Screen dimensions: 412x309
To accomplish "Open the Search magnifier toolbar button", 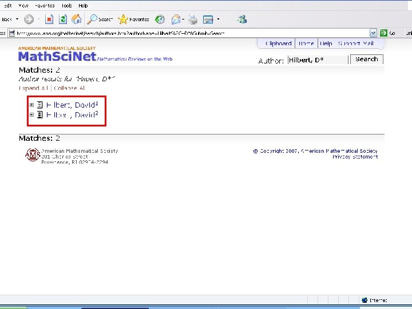I will [x=100, y=19].
